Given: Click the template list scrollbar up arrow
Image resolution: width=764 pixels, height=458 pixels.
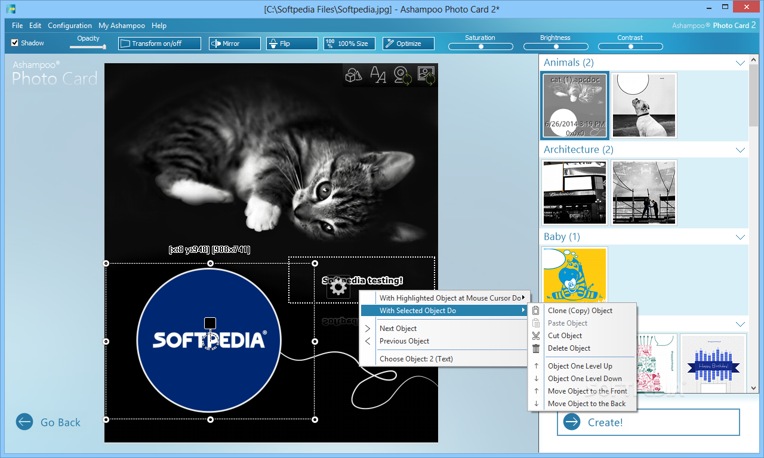Looking at the screenshot, I should coord(754,61).
